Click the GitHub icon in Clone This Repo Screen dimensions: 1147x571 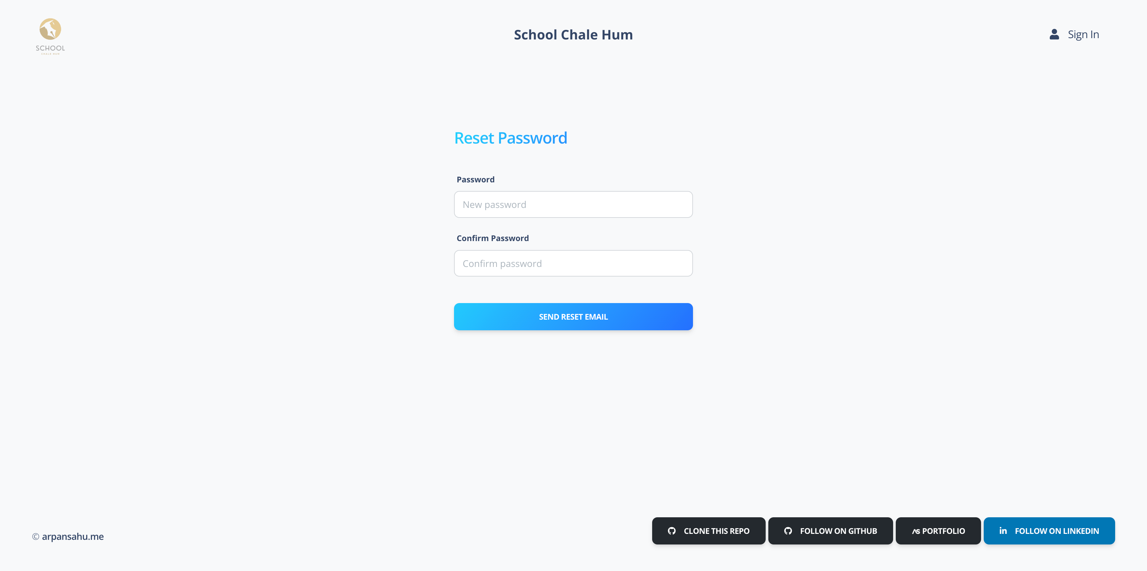tap(671, 531)
